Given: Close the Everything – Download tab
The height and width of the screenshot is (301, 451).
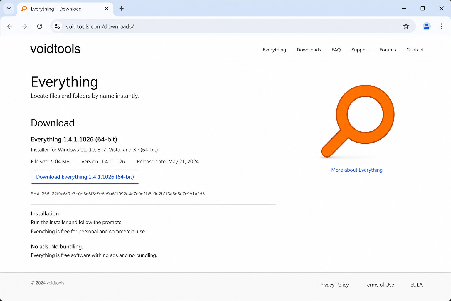Looking at the screenshot, I should 107,9.
